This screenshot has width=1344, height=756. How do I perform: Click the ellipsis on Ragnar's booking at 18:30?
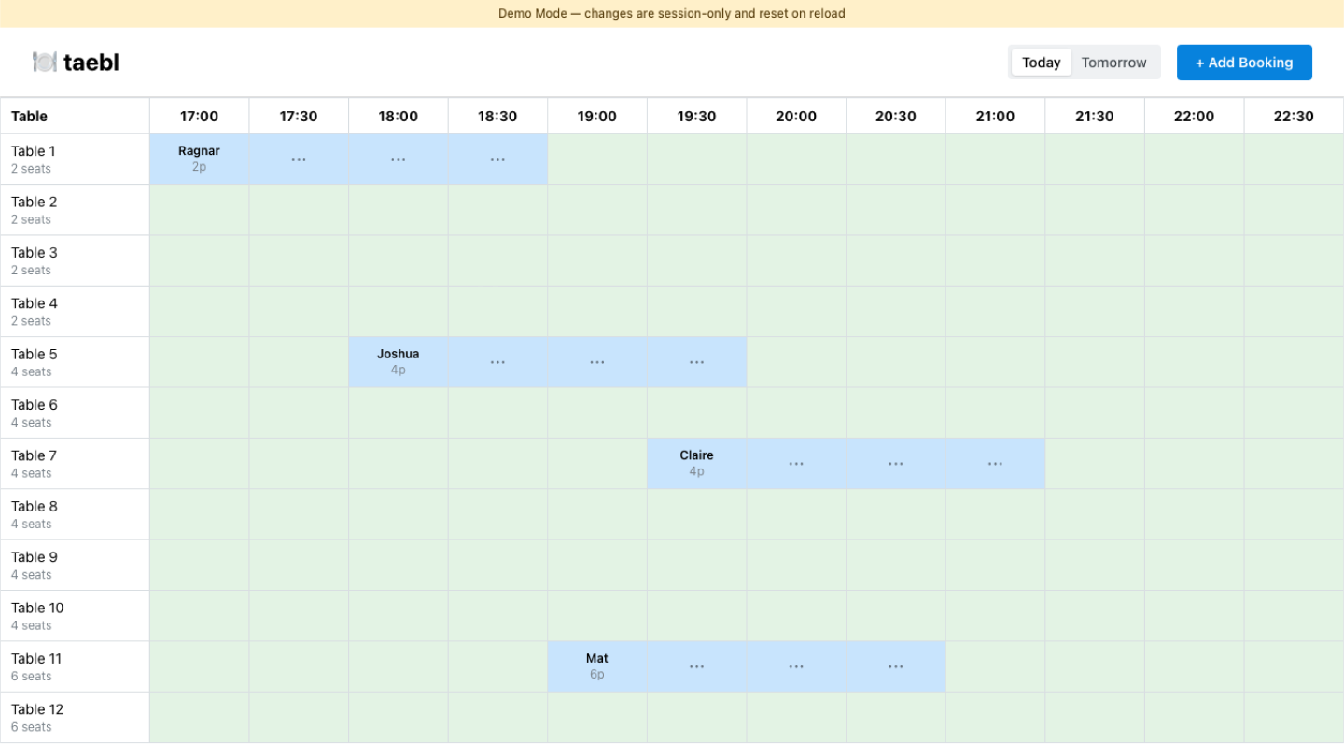click(497, 159)
